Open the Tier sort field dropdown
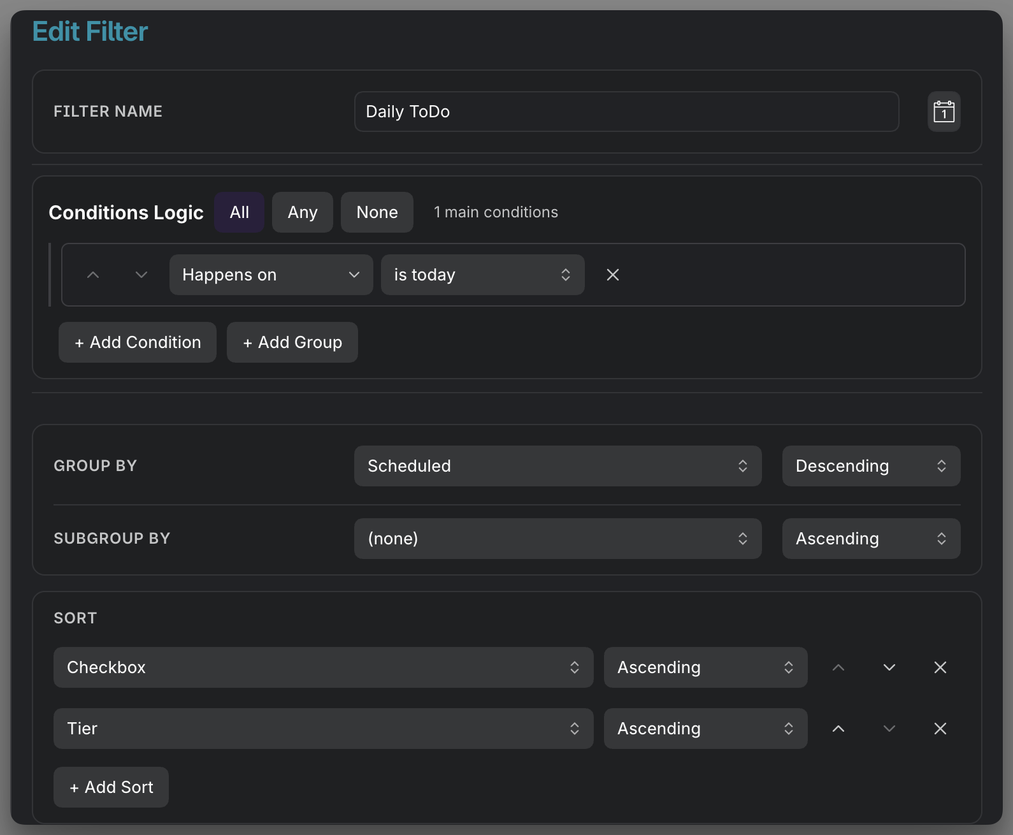 (x=324, y=729)
